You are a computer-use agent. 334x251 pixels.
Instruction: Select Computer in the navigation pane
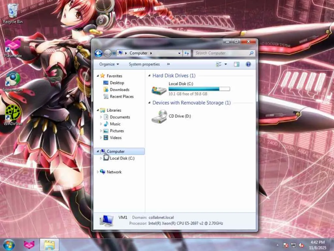(119, 151)
